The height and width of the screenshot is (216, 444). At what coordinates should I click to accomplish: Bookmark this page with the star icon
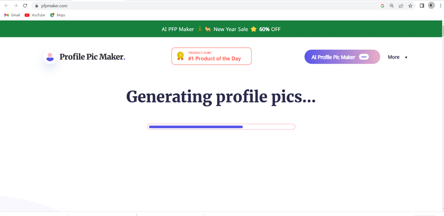point(410,5)
